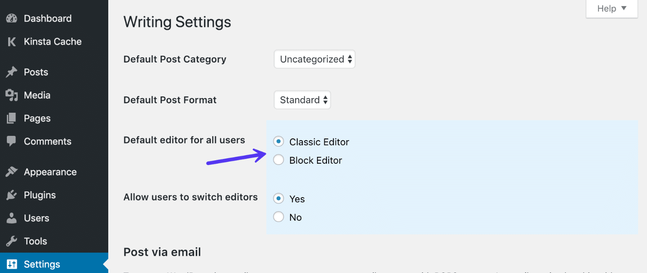Open the Default Post Category dropdown
This screenshot has height=273, width=647.
click(x=314, y=59)
